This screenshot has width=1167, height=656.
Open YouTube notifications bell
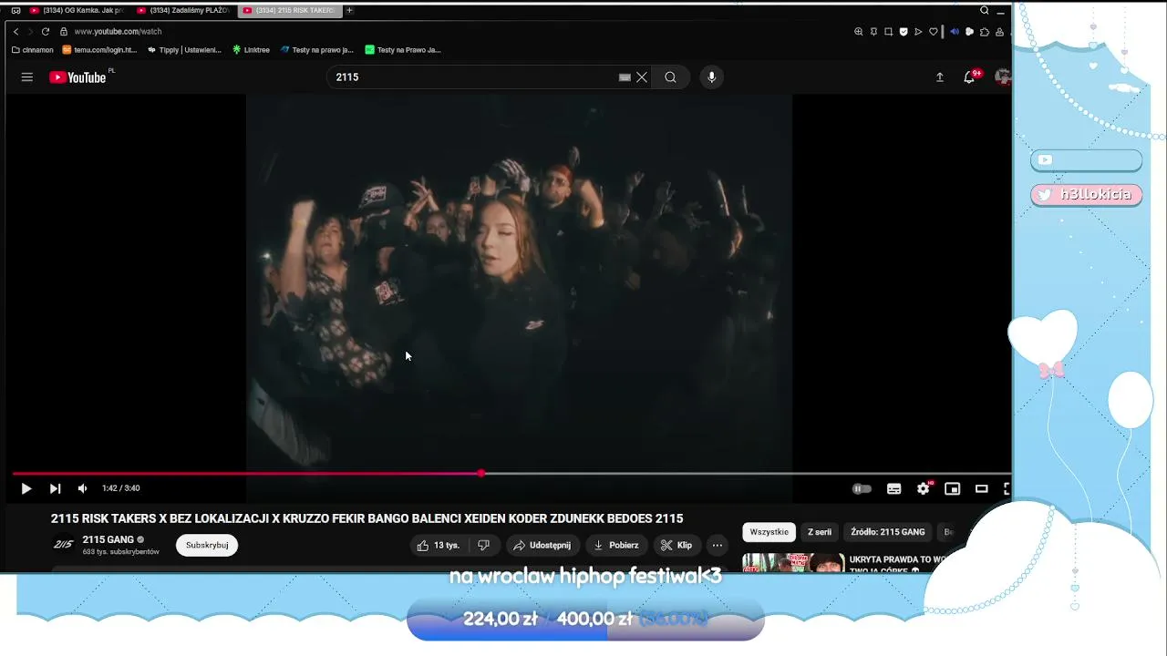[x=969, y=77]
